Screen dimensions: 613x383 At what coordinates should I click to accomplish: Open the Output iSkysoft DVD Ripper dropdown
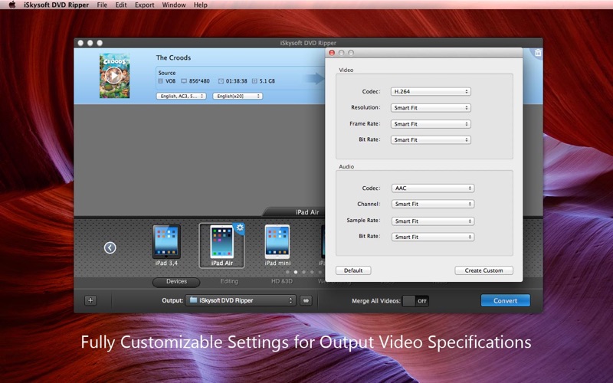(241, 300)
